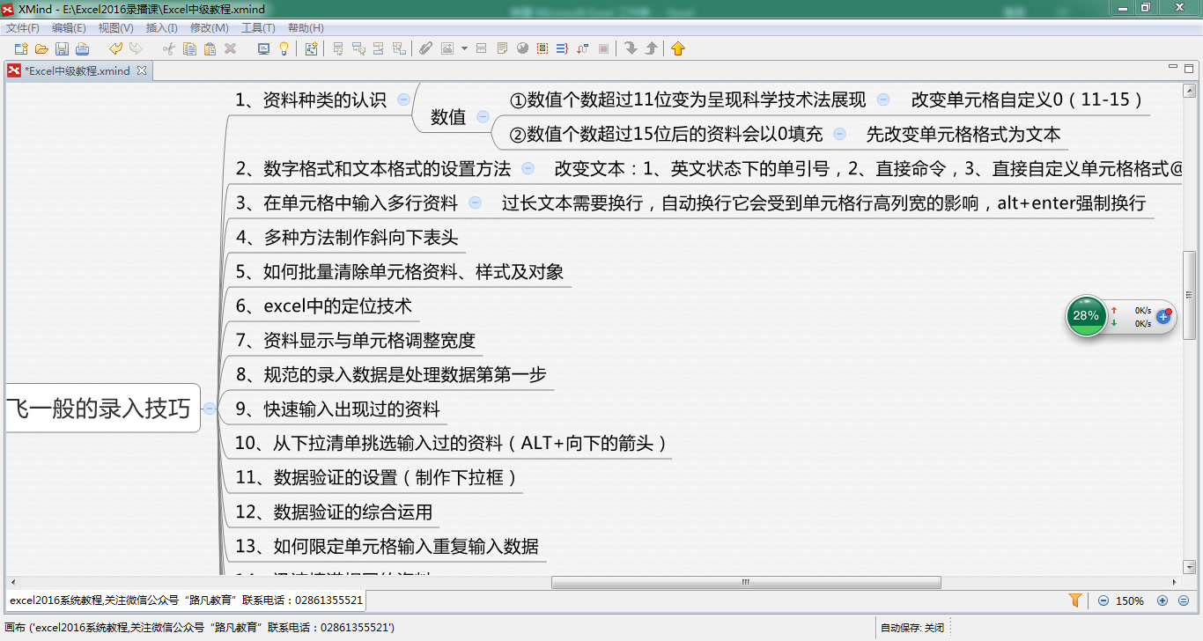Image resolution: width=1203 pixels, height=641 pixels.
Task: Add a boundary with dashed-box icon
Action: click(x=542, y=48)
